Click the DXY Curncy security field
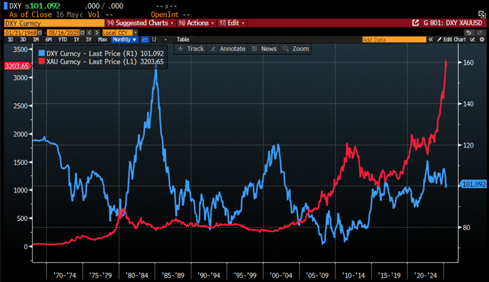This screenshot has height=282, width=489. (x=54, y=23)
